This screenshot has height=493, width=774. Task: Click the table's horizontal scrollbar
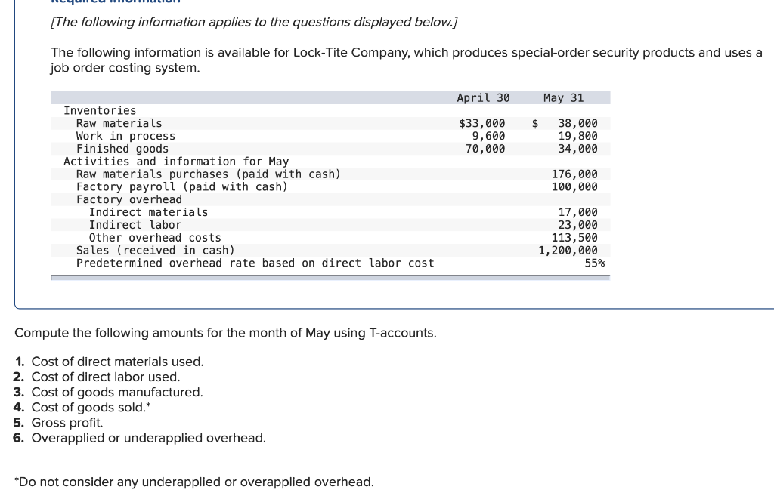pyautogui.click(x=330, y=278)
